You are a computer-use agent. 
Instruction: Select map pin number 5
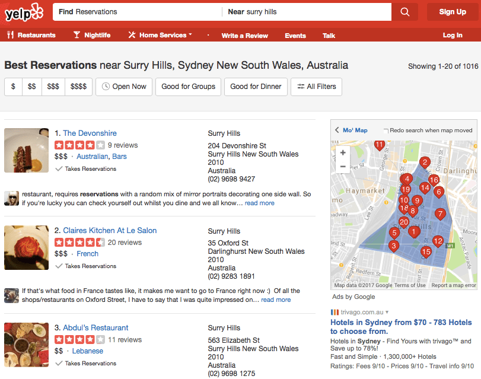coord(394,233)
